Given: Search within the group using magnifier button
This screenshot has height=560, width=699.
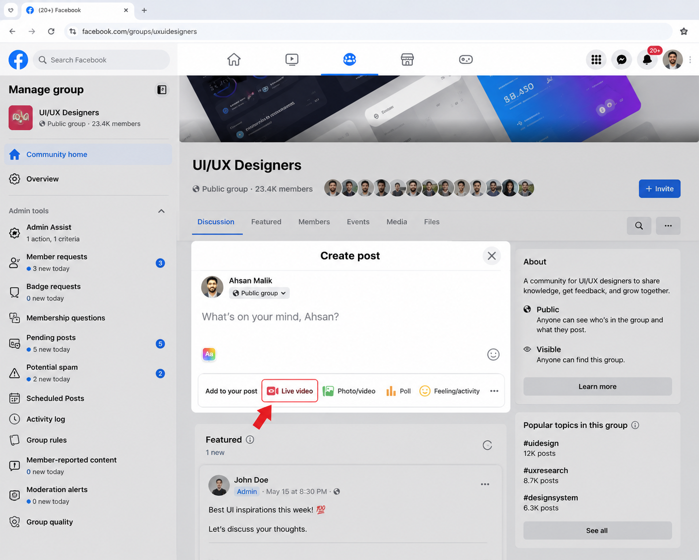Looking at the screenshot, I should click(x=639, y=226).
